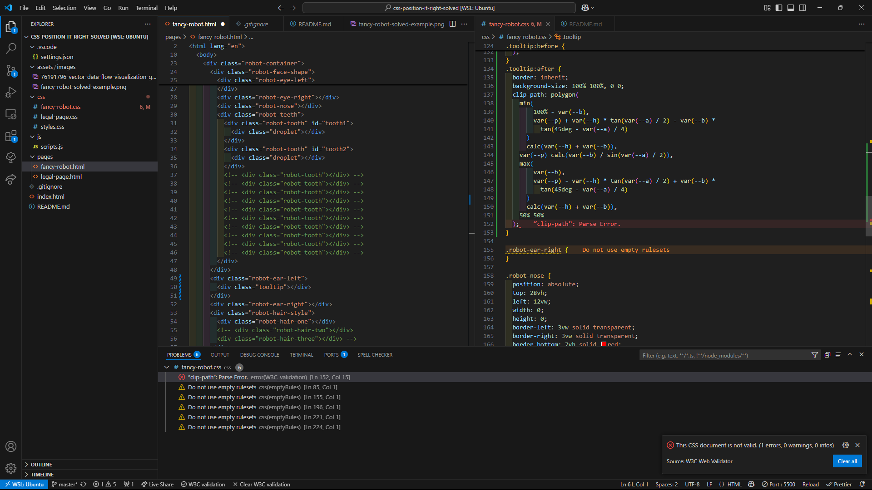Click the Prettier status bar item
This screenshot has height=490, width=872.
pos(839,485)
